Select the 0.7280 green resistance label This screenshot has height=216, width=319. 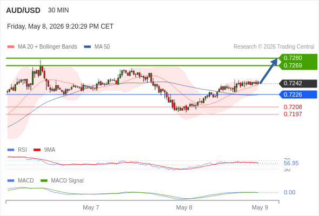pos(293,58)
